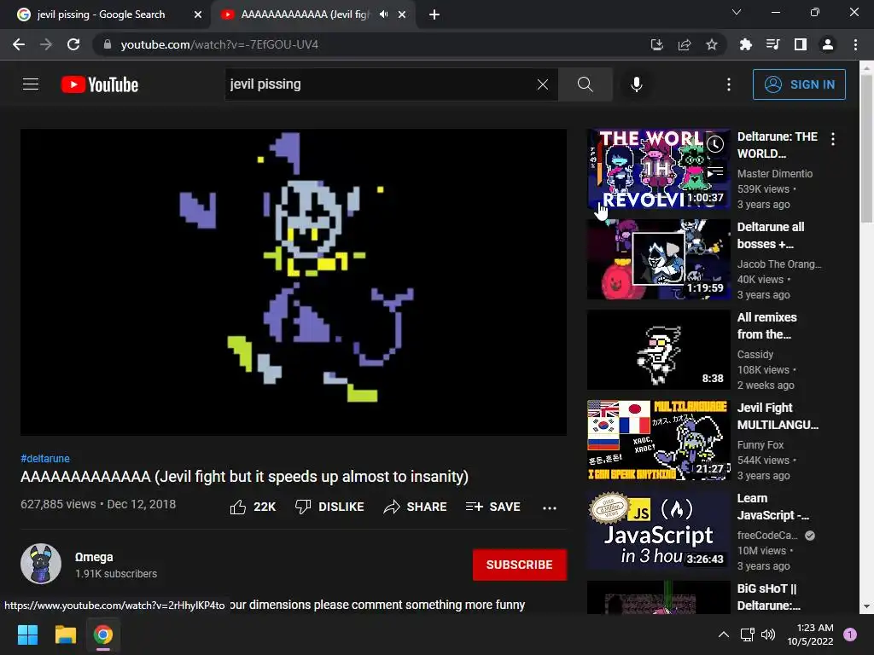This screenshot has height=655, width=874.
Task: Go to the YouTube home logo
Action: coord(100,84)
